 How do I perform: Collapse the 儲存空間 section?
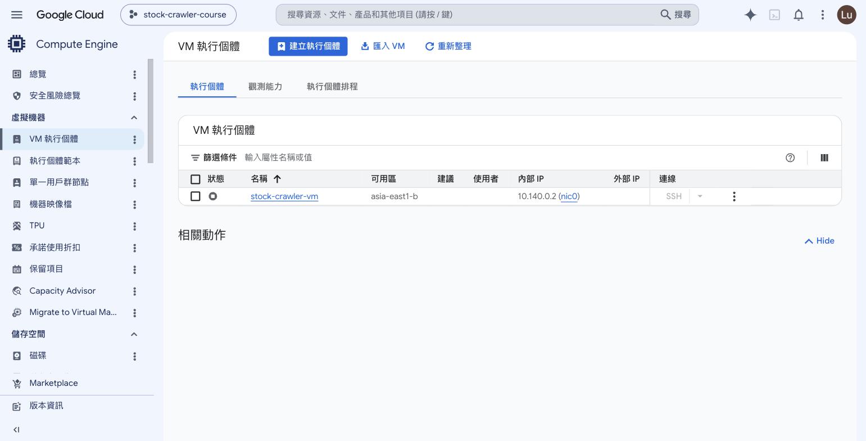pyautogui.click(x=134, y=334)
